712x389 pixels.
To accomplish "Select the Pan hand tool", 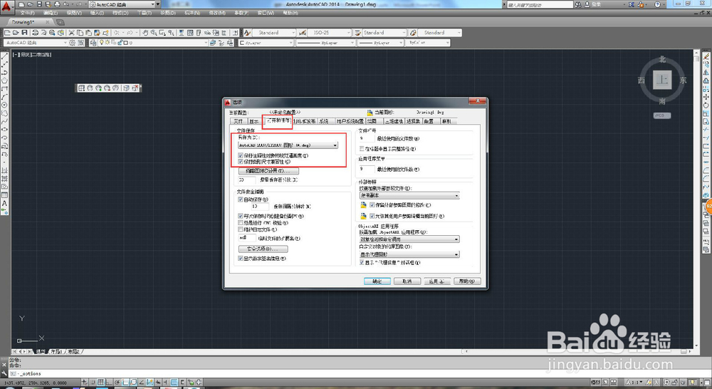I will tap(145, 33).
